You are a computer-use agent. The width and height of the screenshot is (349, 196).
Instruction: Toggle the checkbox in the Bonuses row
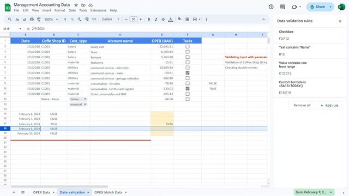tap(188, 57)
